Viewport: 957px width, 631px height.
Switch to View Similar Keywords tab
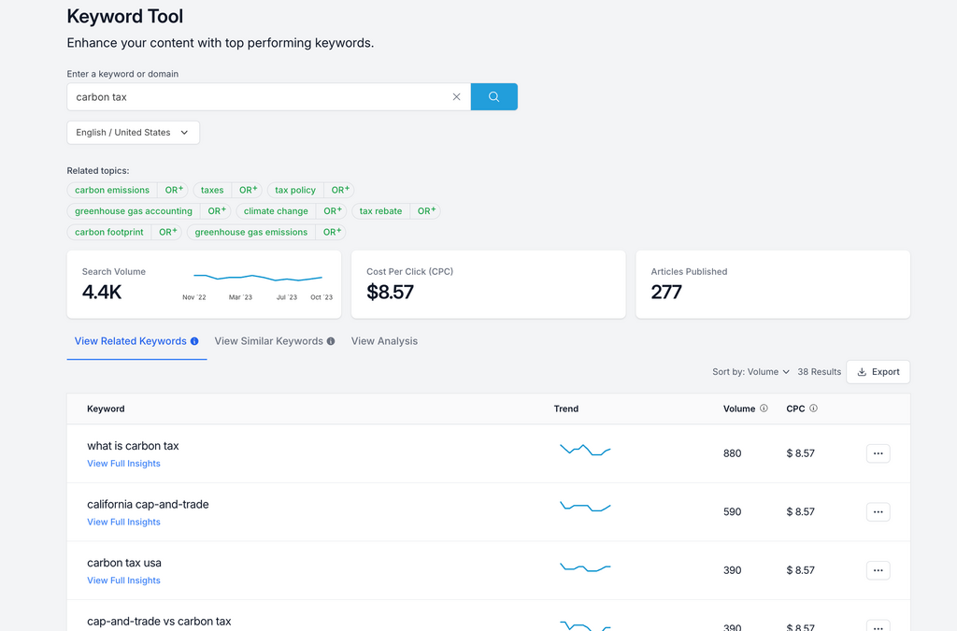point(269,341)
